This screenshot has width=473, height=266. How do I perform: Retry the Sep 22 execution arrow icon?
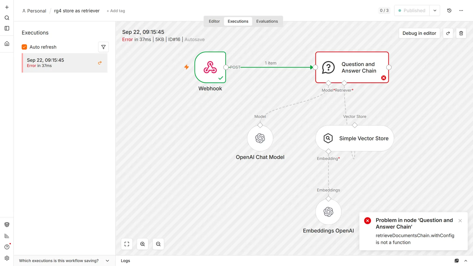[x=100, y=63]
